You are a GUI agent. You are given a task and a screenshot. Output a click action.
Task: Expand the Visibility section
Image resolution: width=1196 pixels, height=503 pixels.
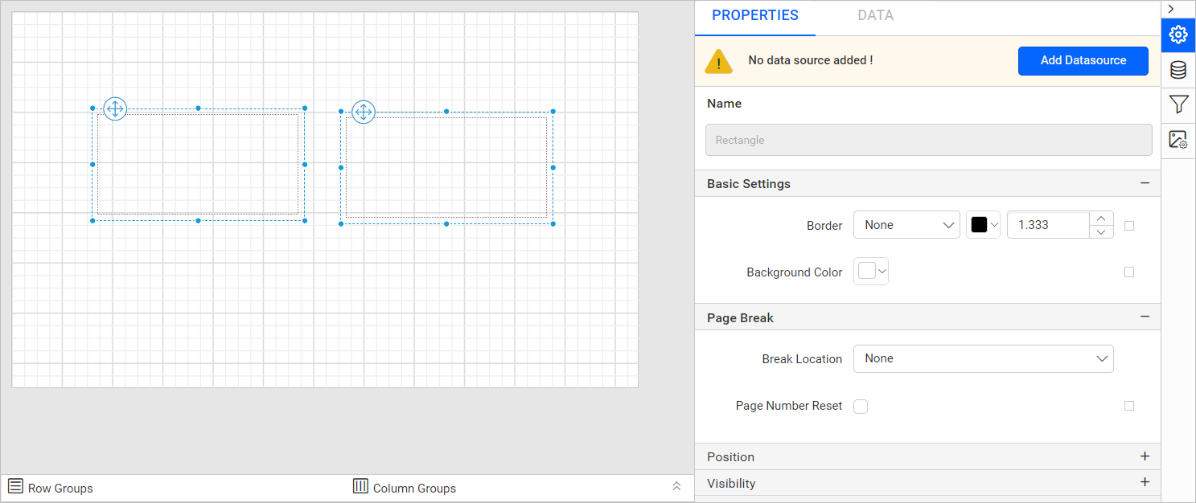pos(1145,483)
